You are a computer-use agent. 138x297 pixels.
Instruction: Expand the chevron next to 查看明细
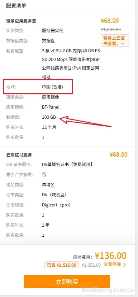point(124,265)
